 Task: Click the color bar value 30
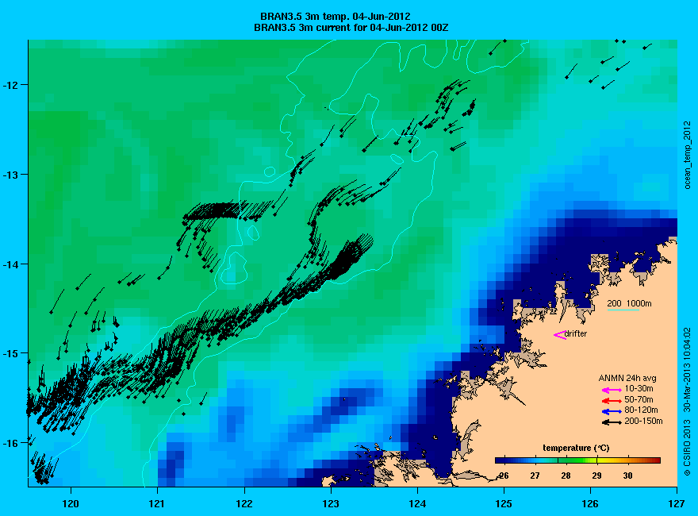click(627, 476)
